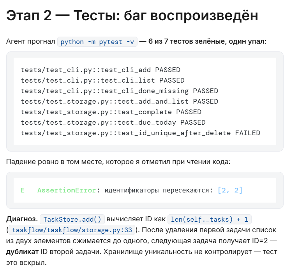Click the green "AssertionError" text
The height and width of the screenshot is (270, 291).
tap(67, 190)
